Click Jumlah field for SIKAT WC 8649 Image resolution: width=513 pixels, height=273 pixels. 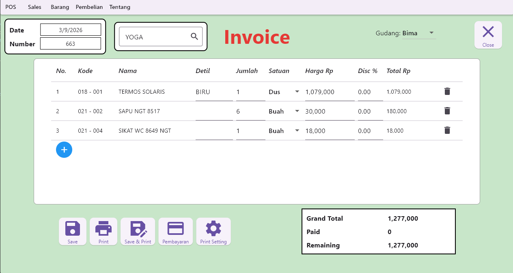(251, 131)
